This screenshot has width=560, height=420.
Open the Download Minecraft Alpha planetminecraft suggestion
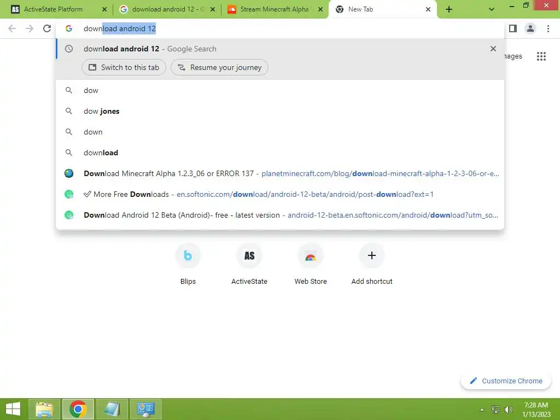click(x=280, y=173)
